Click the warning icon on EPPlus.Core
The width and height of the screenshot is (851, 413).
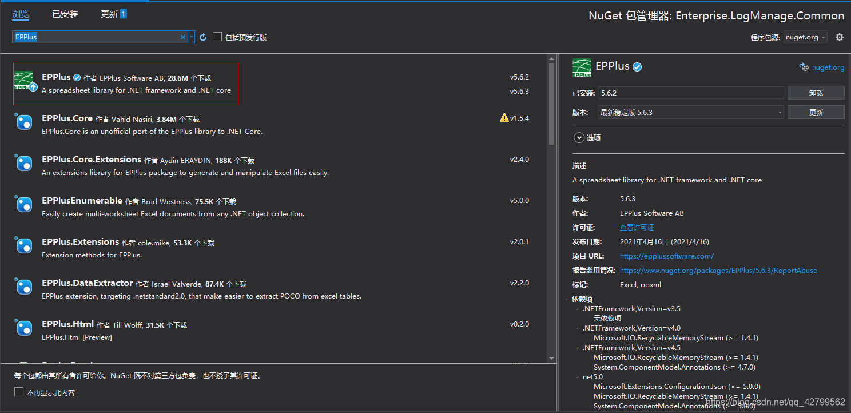504,118
